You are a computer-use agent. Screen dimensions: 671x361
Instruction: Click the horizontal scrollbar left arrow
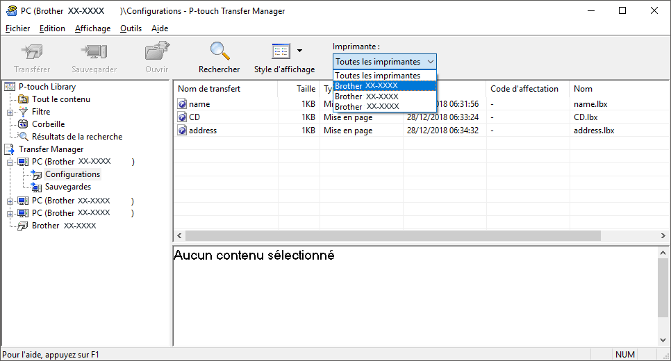coord(179,235)
